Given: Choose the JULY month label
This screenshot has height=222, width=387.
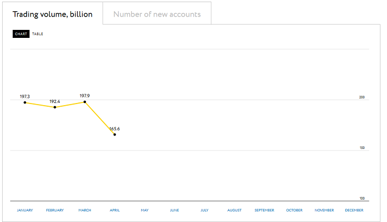Looking at the screenshot, I should coord(204,210).
